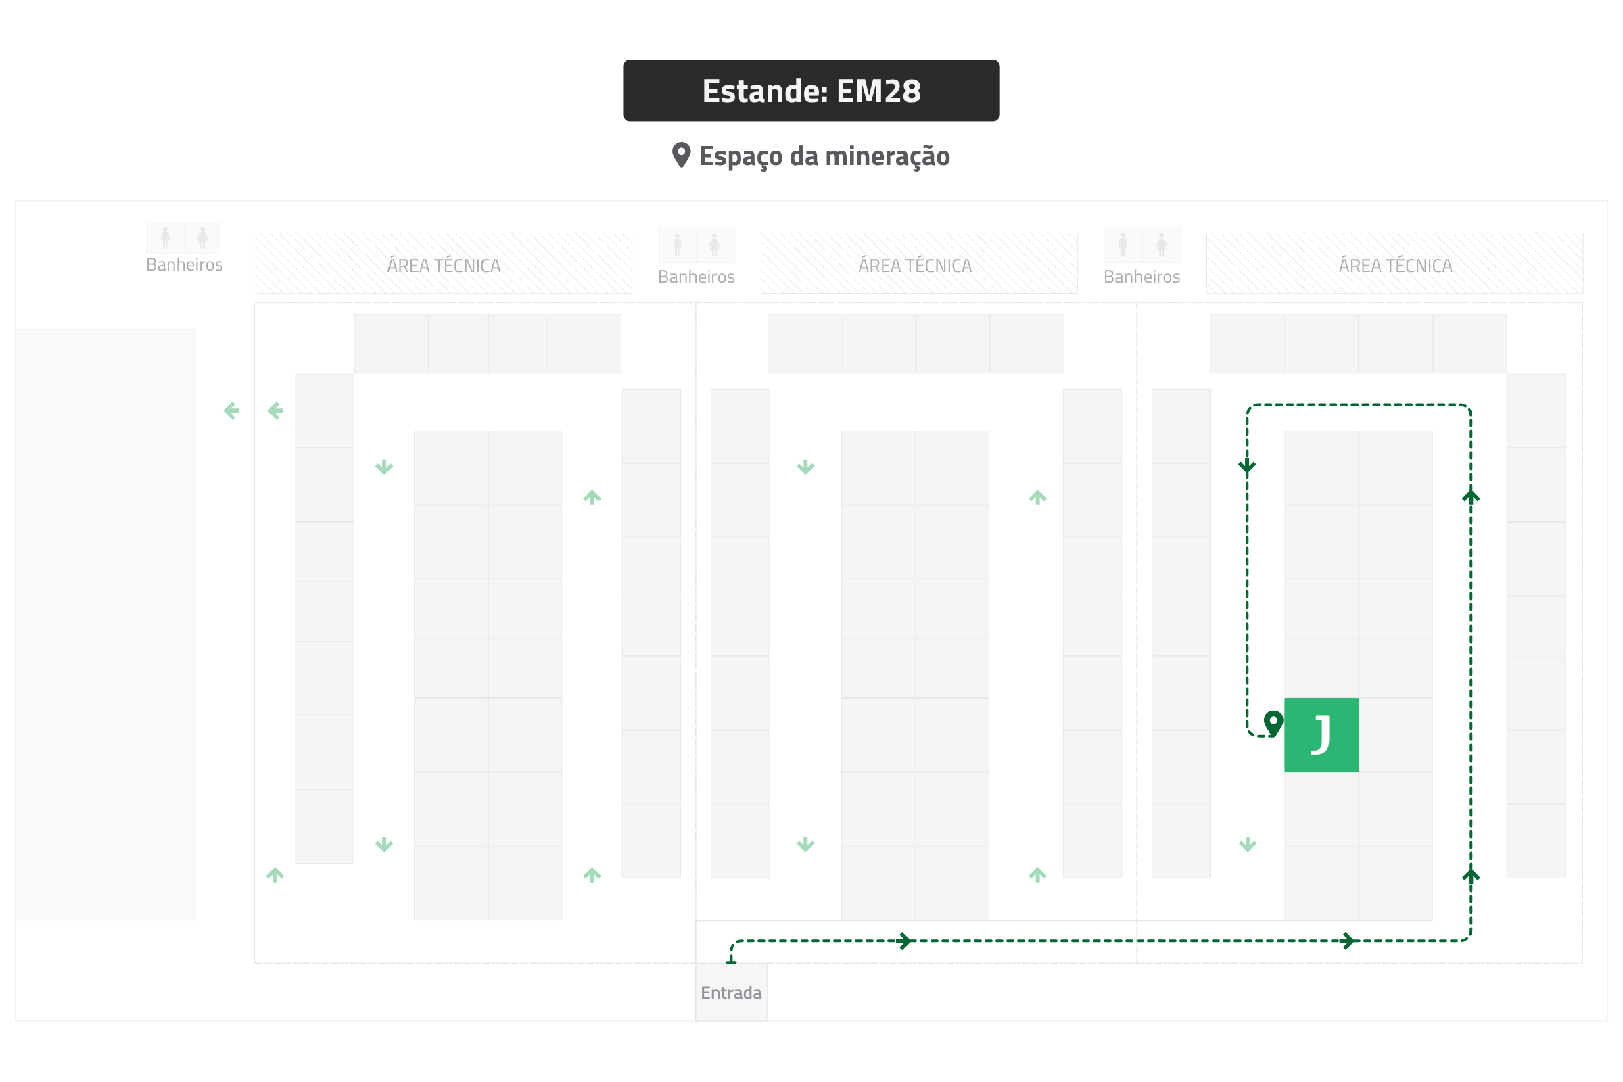Screen dimensions: 1623x1082
Task: Select the right-most ÁREA TÉCNICA zone
Action: tap(1394, 264)
